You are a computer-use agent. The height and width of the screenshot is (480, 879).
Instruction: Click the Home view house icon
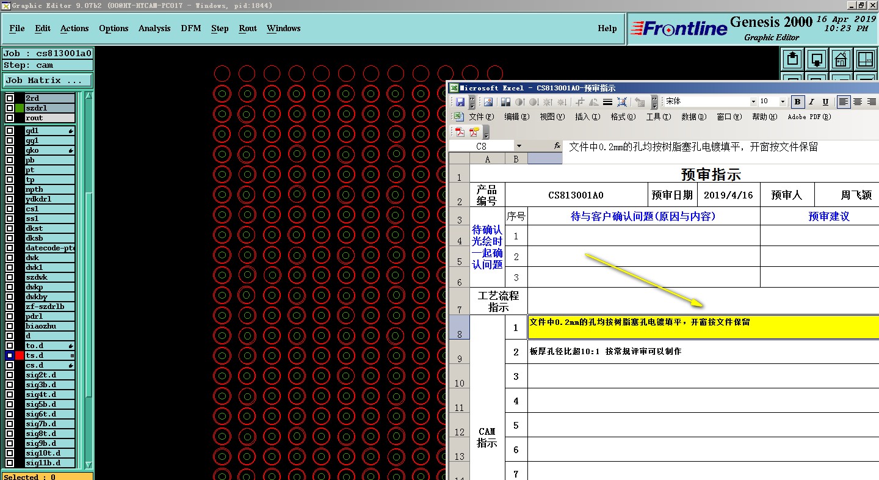841,59
